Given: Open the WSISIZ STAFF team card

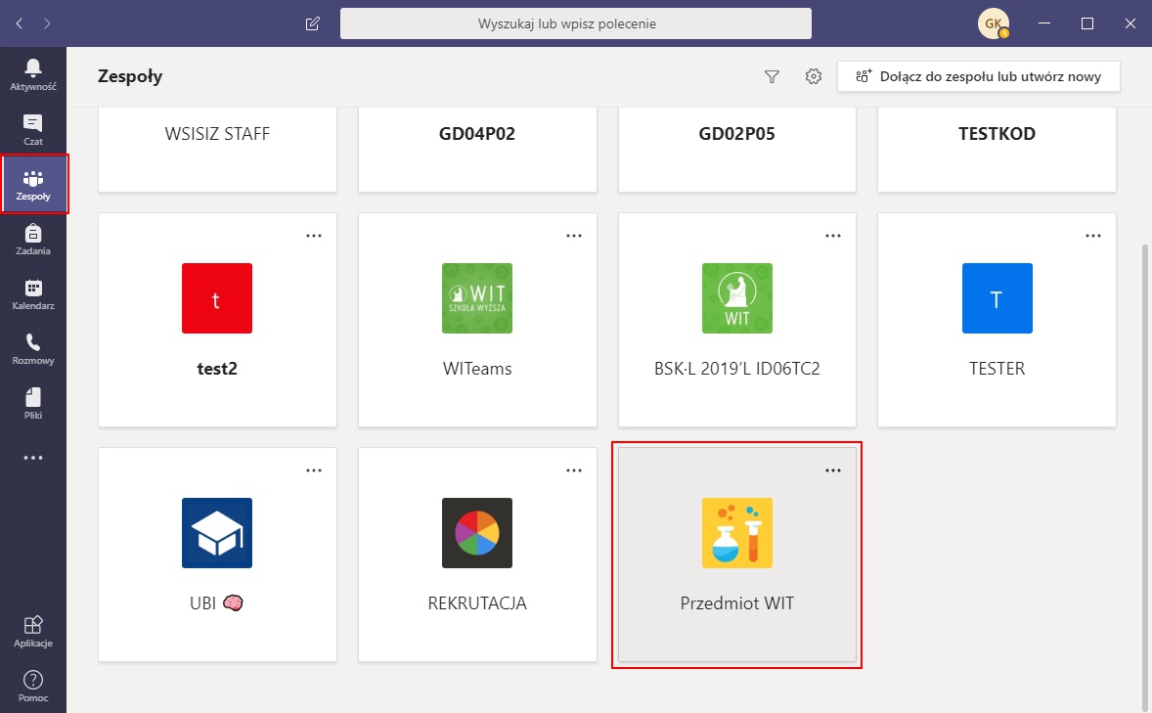Looking at the screenshot, I should 217,150.
